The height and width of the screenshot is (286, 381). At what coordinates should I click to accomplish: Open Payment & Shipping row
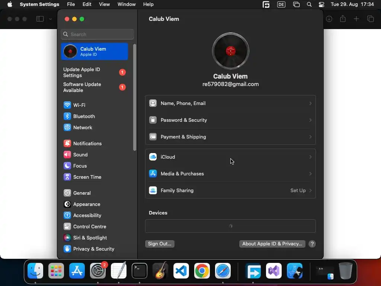tap(230, 137)
